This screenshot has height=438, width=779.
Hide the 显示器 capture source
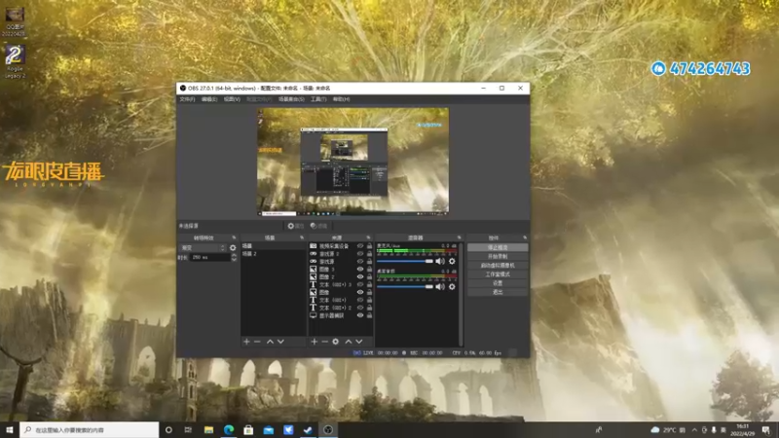coord(360,315)
